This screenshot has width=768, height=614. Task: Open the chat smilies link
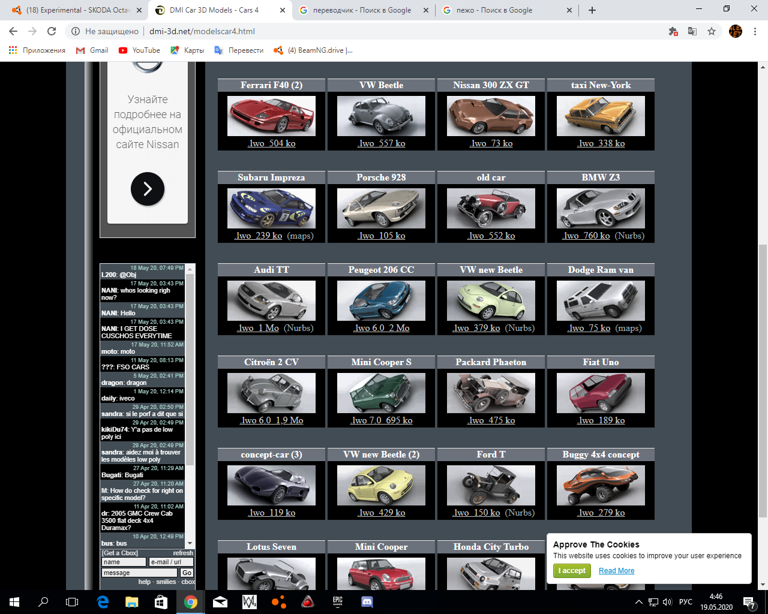point(166,582)
